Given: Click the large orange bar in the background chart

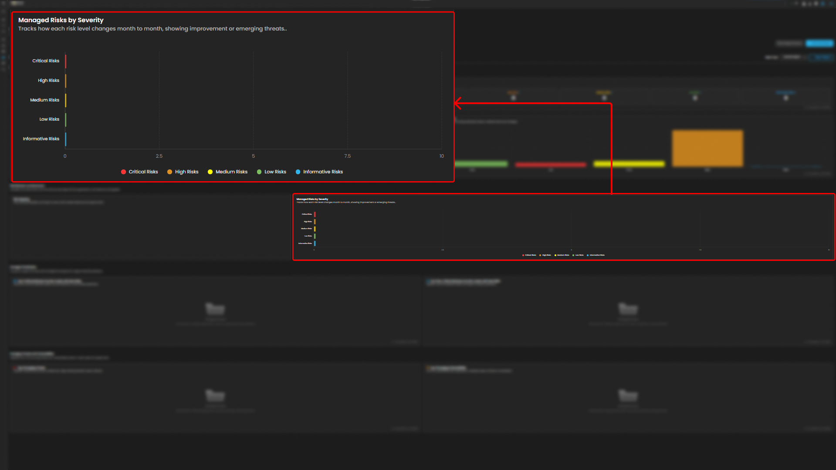Looking at the screenshot, I should coord(707,148).
